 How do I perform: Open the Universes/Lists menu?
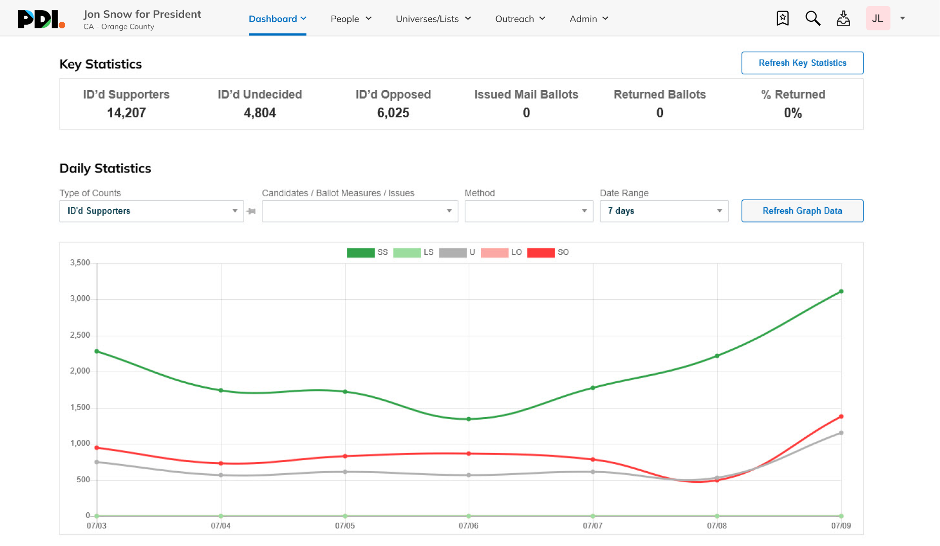[x=433, y=19]
